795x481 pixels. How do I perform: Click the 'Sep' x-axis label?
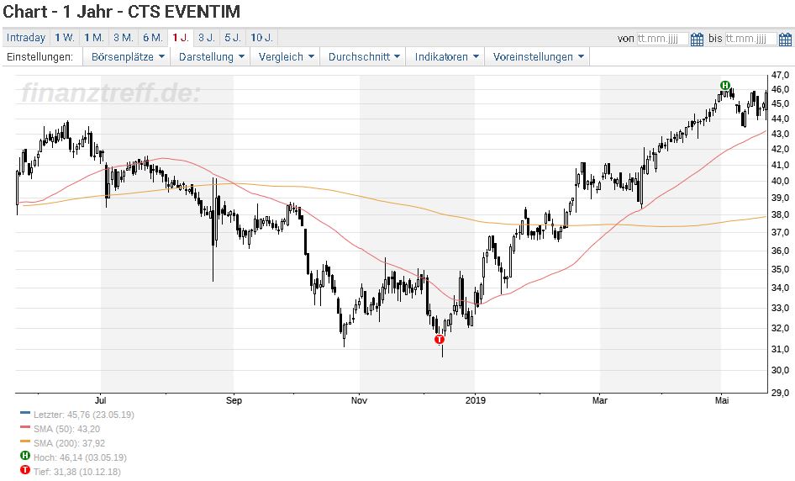234,400
